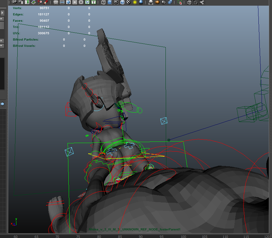Enable Screen Space Ambient Occlusion icon
The width and height of the screenshot is (272, 238).
tap(151, 2)
